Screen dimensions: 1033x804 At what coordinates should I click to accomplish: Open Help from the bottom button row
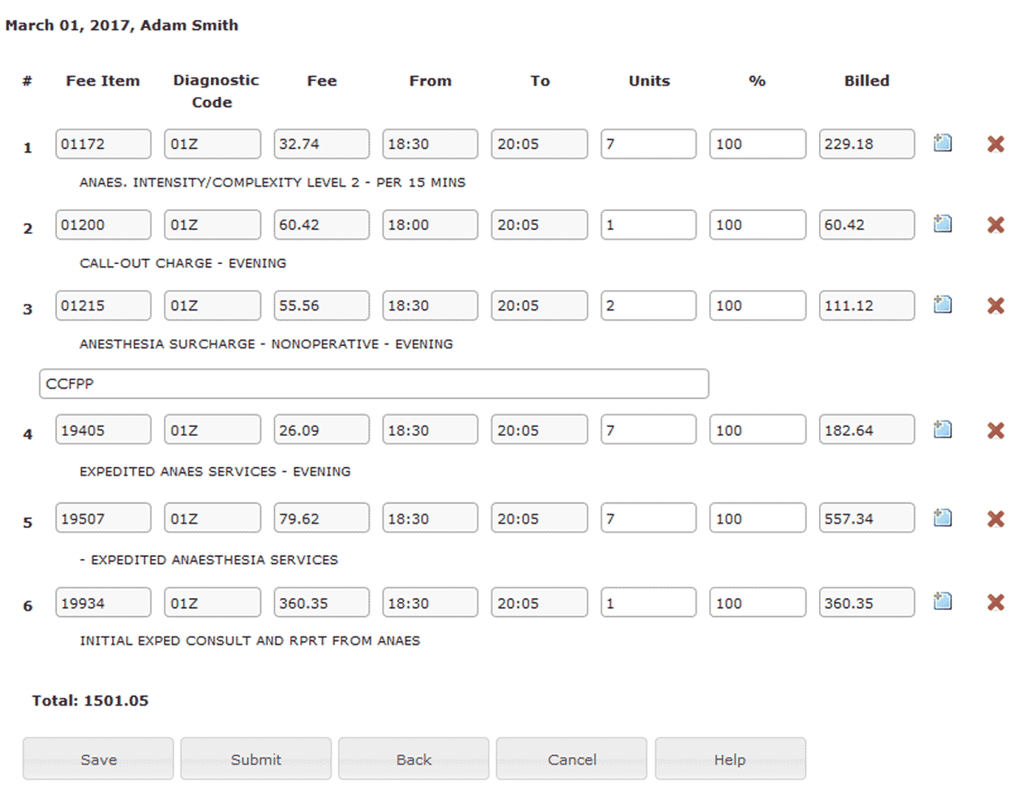(730, 759)
